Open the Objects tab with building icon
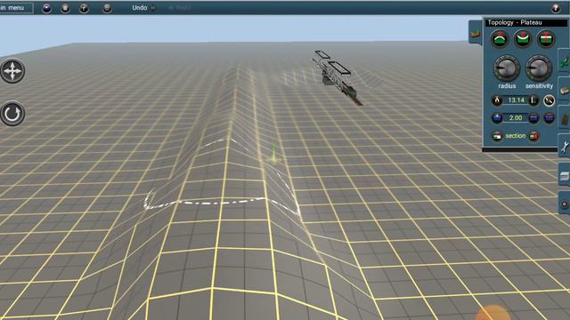Screen dimensions: 570x320 pyautogui.click(x=565, y=90)
